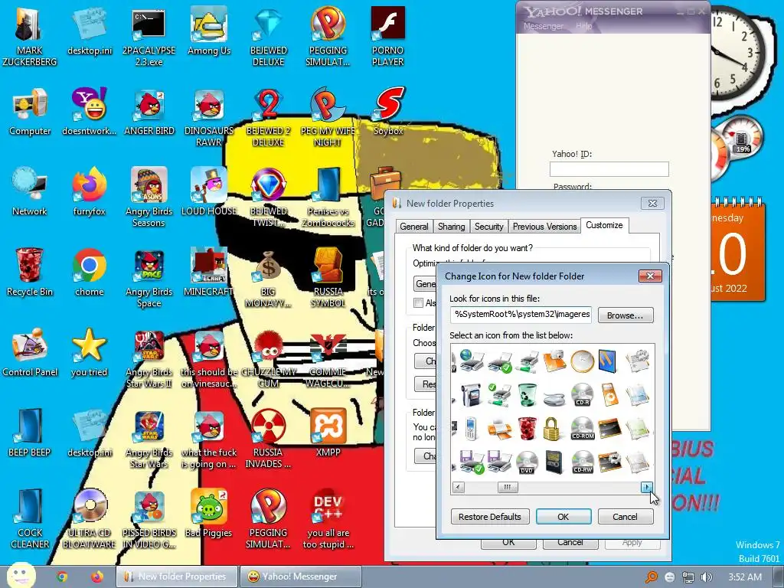Select the BIG MONAYY money bag icon
This screenshot has height=588, width=784.
click(x=269, y=279)
